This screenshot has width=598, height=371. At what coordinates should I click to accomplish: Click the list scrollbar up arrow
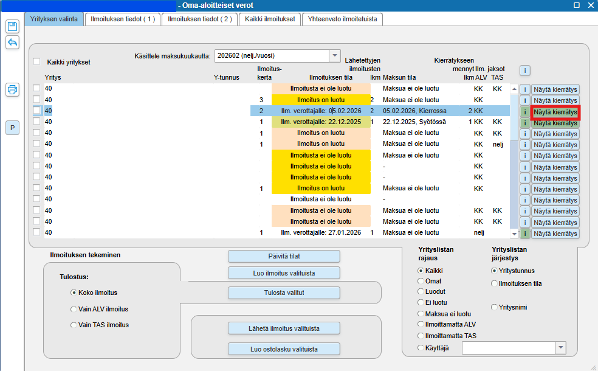click(x=514, y=89)
